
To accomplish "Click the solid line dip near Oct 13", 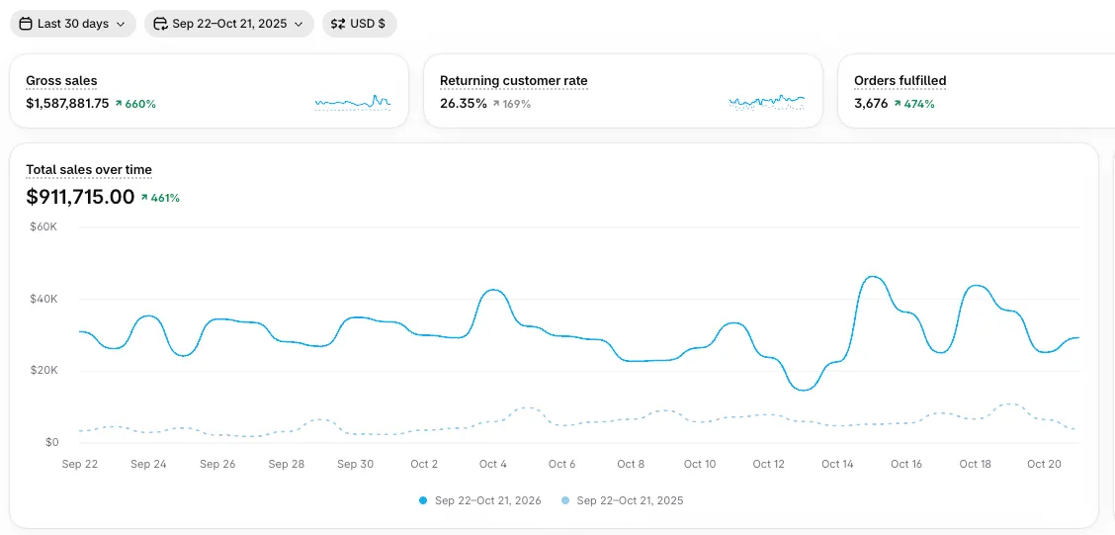I will (804, 390).
